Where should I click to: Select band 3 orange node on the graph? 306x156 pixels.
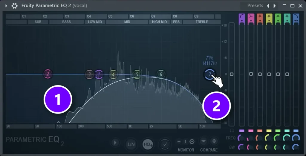[89, 74]
